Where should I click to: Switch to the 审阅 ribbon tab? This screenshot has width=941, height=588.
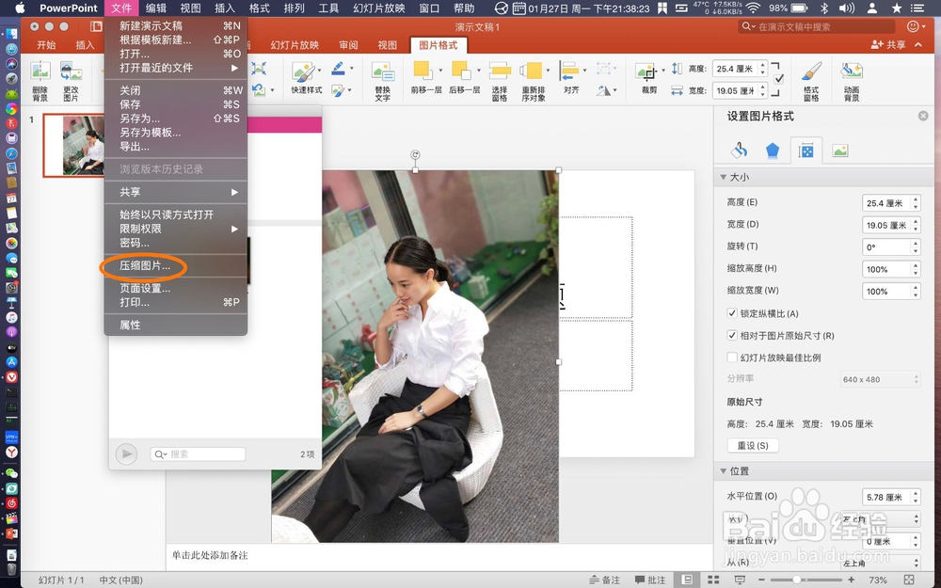[x=348, y=44]
